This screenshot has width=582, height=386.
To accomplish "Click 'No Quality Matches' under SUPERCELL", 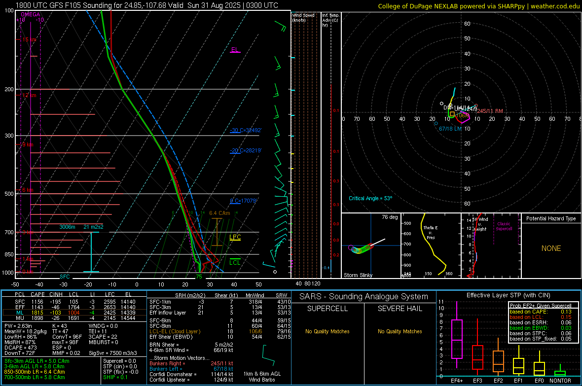I will 327,331.
